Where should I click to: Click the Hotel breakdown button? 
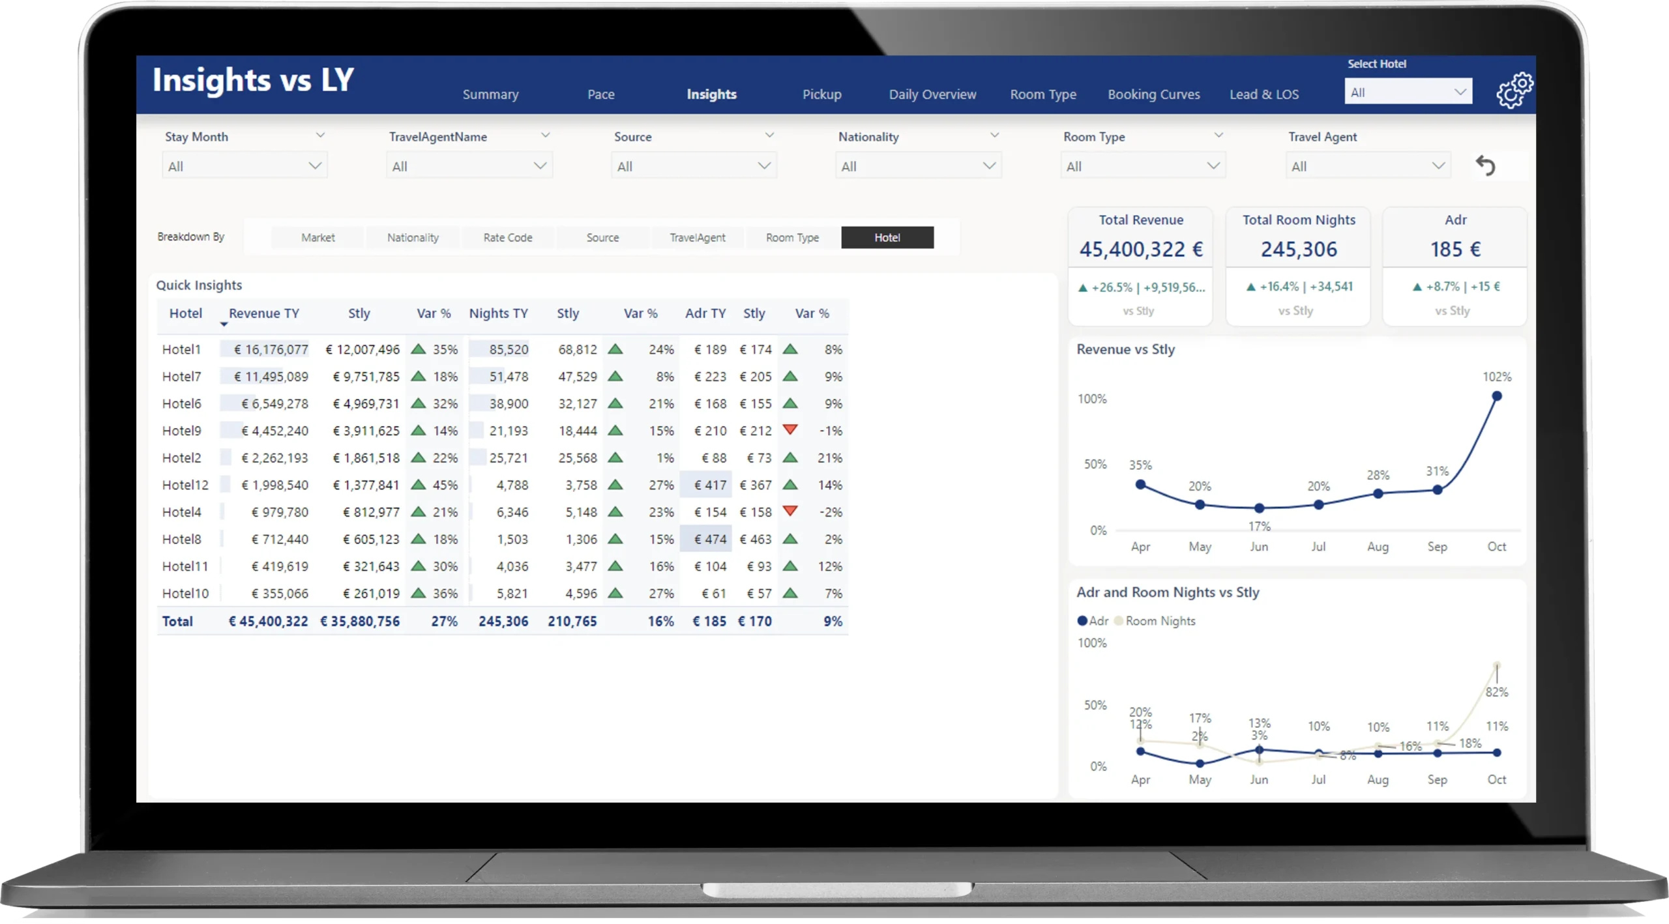(x=887, y=238)
